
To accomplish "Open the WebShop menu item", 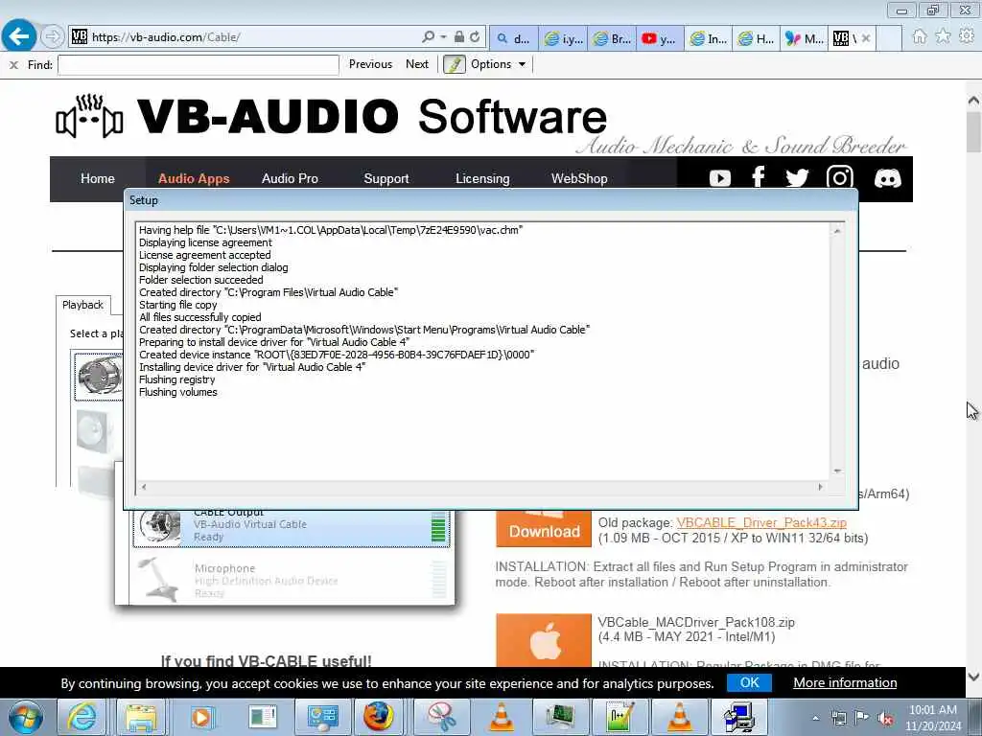I will [578, 178].
